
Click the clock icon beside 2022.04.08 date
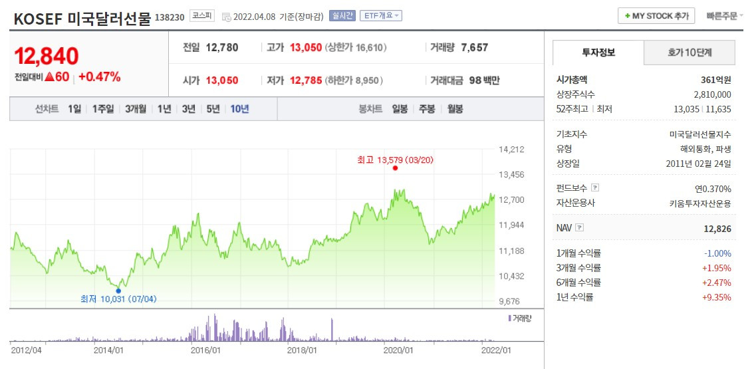coord(227,17)
